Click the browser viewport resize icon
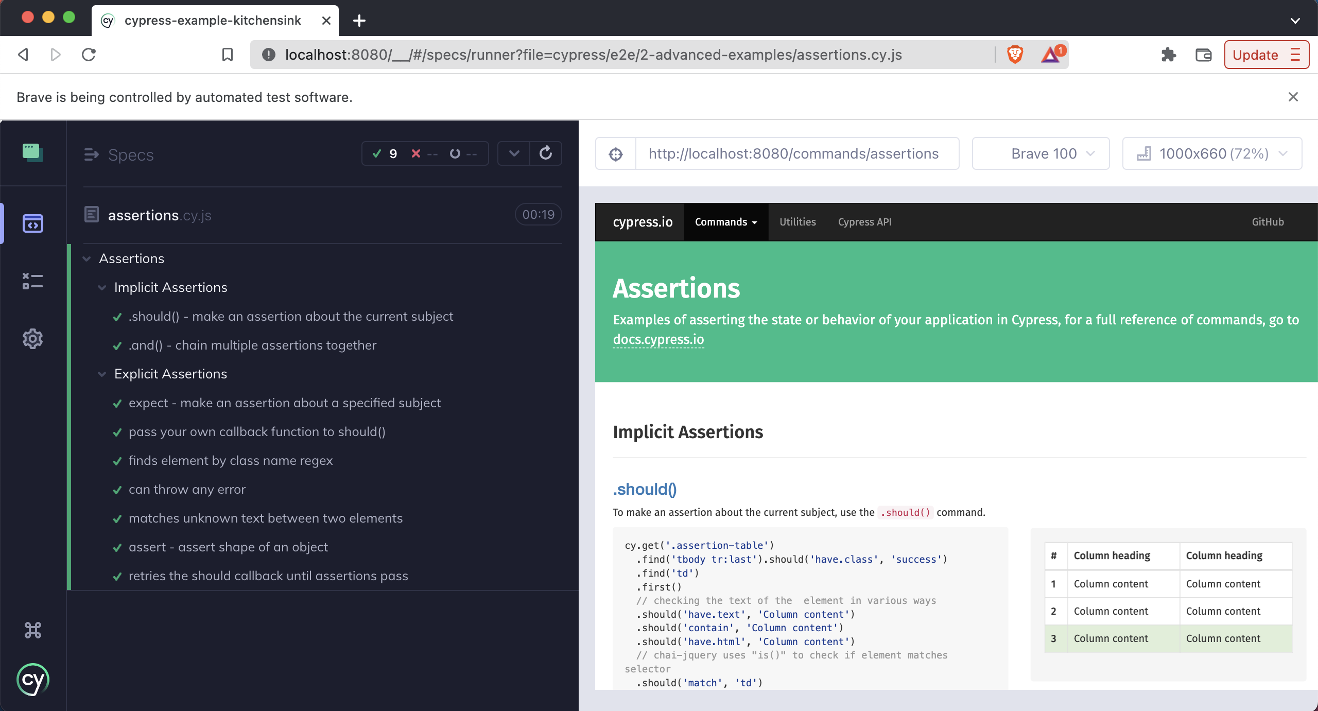The height and width of the screenshot is (711, 1318). (x=1144, y=153)
